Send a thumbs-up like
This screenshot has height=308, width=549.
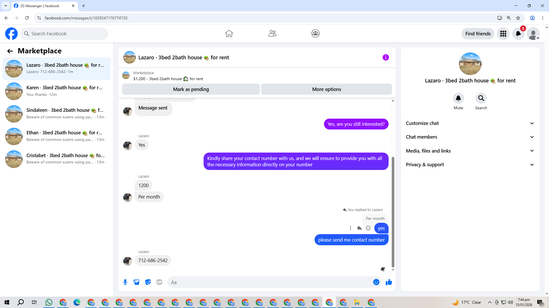tap(389, 282)
